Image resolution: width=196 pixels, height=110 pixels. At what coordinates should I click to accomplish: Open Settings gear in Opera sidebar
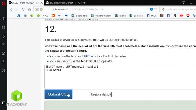[3, 71]
